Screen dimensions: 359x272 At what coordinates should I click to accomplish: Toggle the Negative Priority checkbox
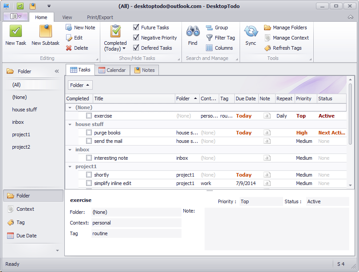(x=136, y=38)
